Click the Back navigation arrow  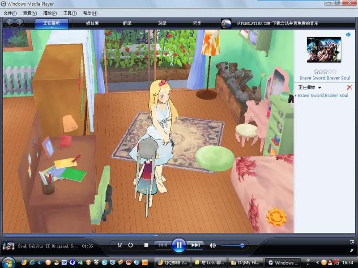click(x=9, y=23)
